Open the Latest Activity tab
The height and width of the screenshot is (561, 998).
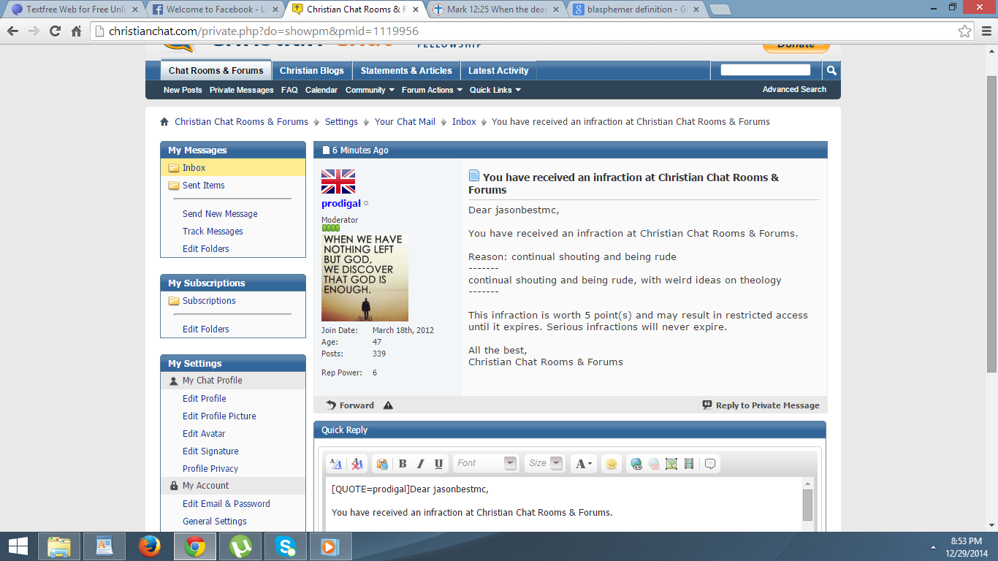pos(498,71)
